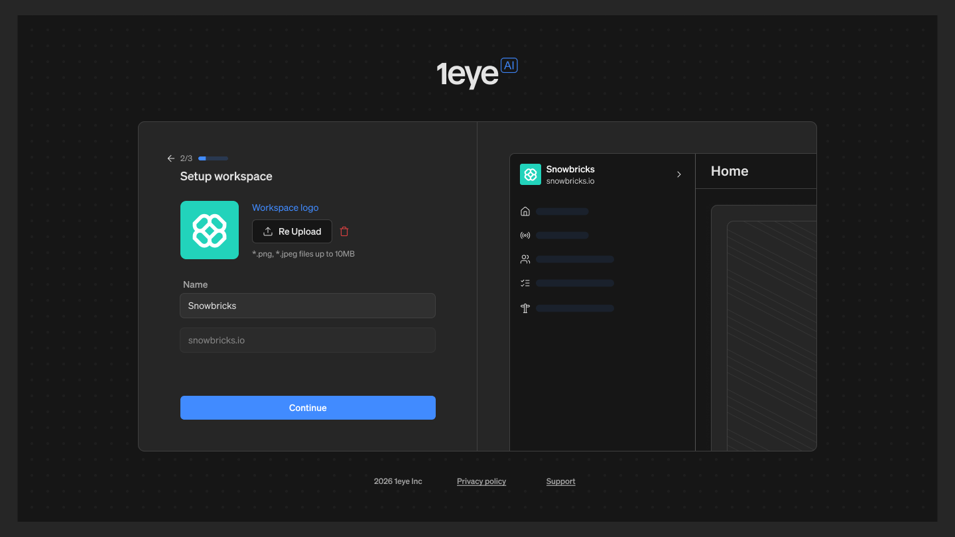Click the Setup workspace heading
Viewport: 955px width, 537px height.
coord(226,176)
